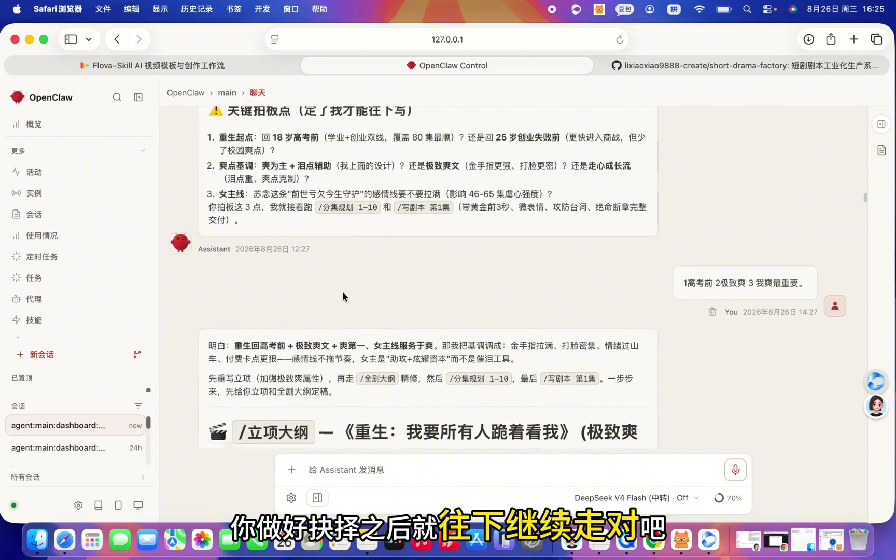Image resolution: width=896 pixels, height=560 pixels.
Task: Open search in OpenClaw sidebar
Action: click(117, 97)
